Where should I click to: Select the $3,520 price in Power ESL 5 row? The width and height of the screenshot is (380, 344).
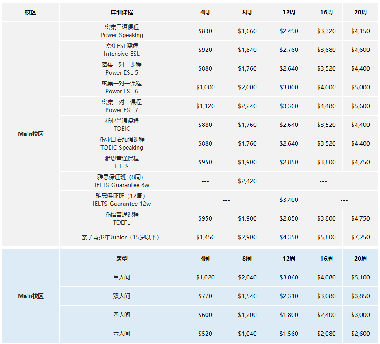pos(326,68)
